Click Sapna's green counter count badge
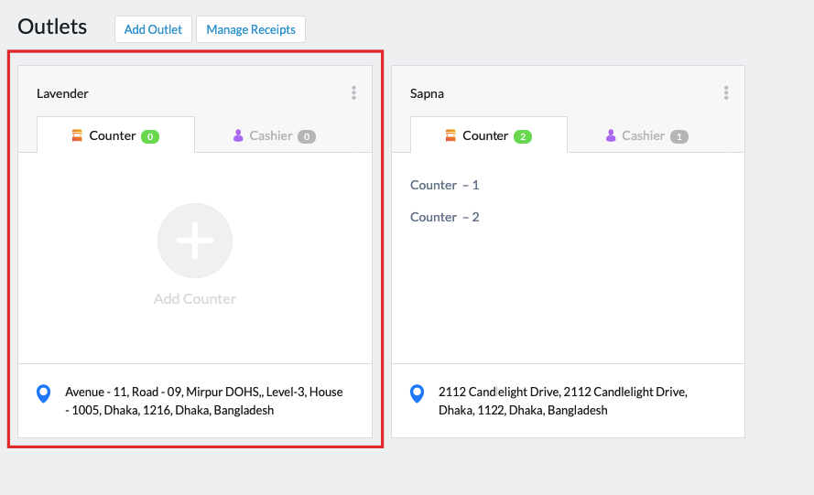The width and height of the screenshot is (814, 495). pos(523,136)
